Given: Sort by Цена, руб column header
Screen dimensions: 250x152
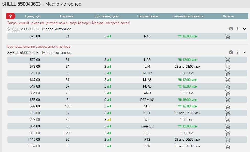Looking at the screenshot, I should [x=33, y=16].
